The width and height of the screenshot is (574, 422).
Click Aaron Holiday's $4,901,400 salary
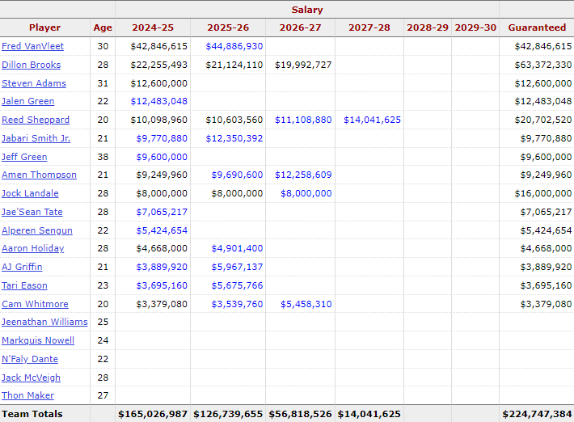click(237, 248)
